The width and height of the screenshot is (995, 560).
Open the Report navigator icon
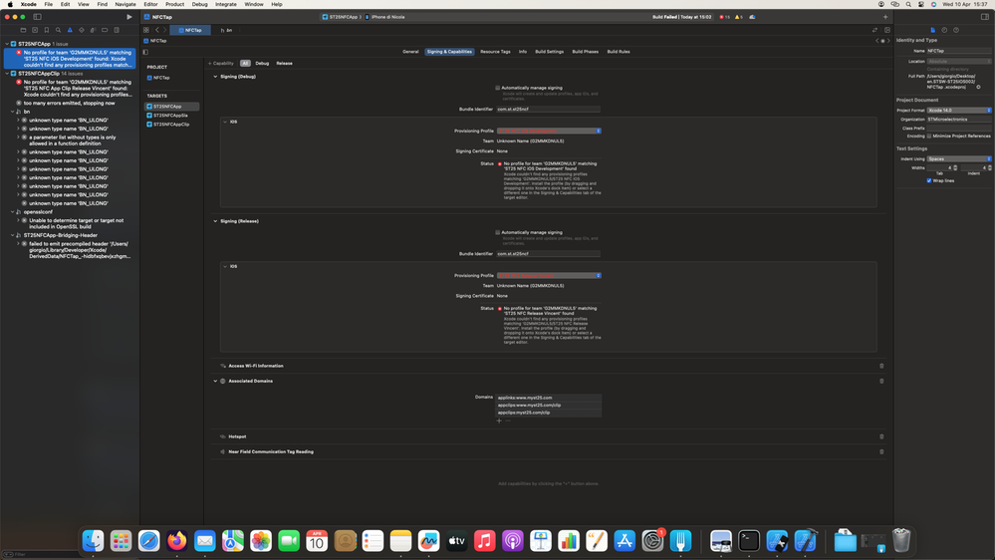pyautogui.click(x=117, y=30)
